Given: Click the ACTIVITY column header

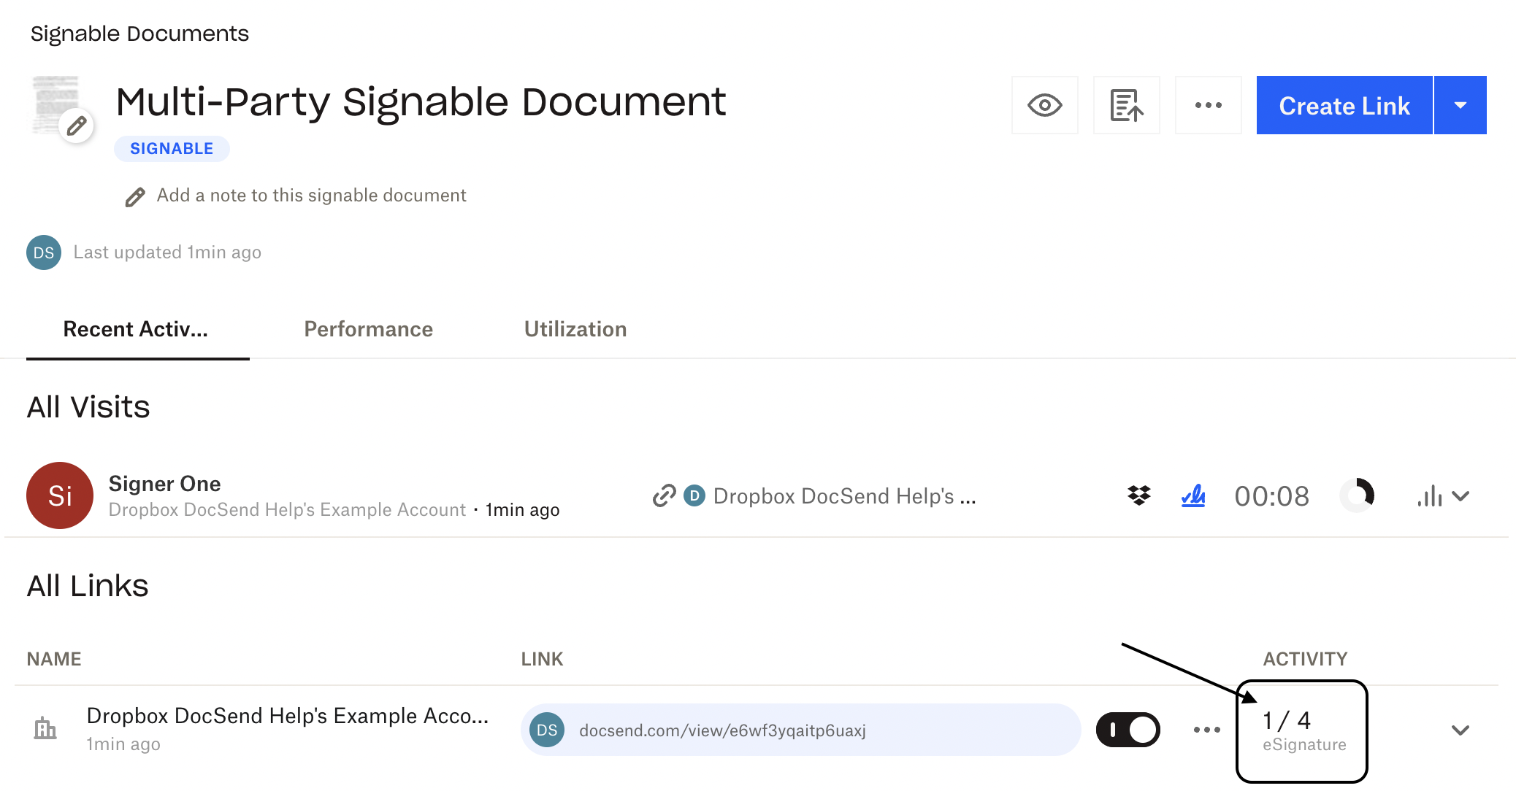Looking at the screenshot, I should [1305, 659].
